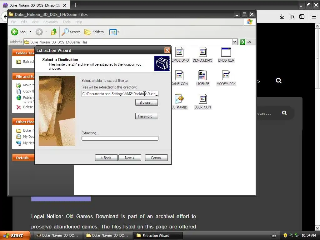Click the Move this file task icon
The height and width of the screenshot is (240, 320).
18,85
